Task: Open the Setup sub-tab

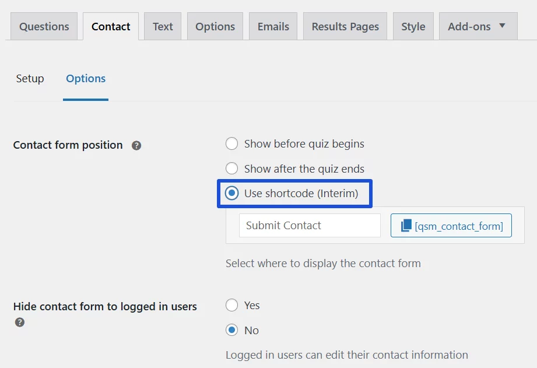Action: click(x=30, y=79)
